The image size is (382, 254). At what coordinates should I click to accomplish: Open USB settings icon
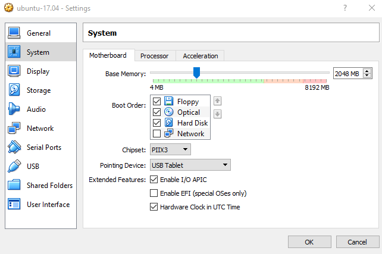pos(14,167)
